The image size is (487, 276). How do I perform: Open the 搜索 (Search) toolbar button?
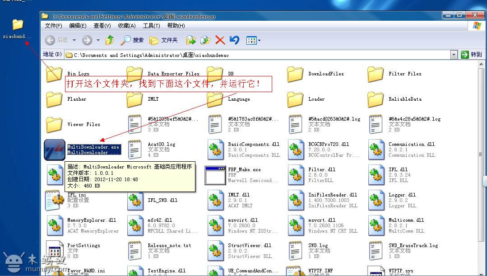132,40
